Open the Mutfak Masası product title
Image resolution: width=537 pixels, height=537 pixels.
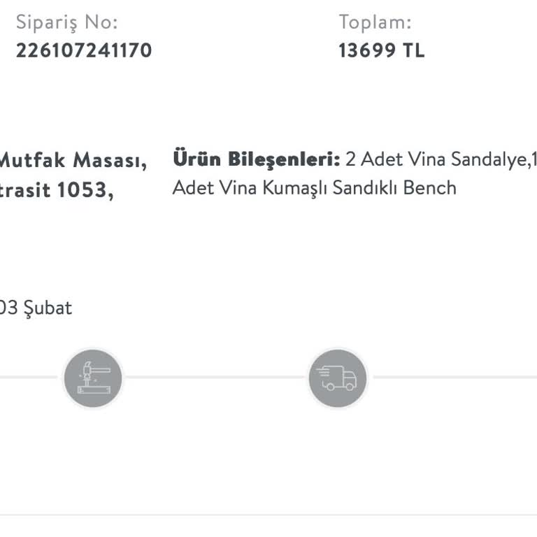pos(73,160)
